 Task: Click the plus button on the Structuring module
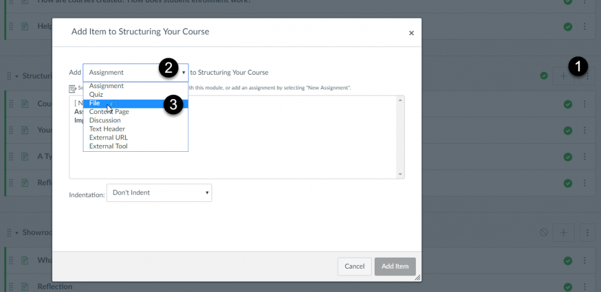pyautogui.click(x=563, y=76)
